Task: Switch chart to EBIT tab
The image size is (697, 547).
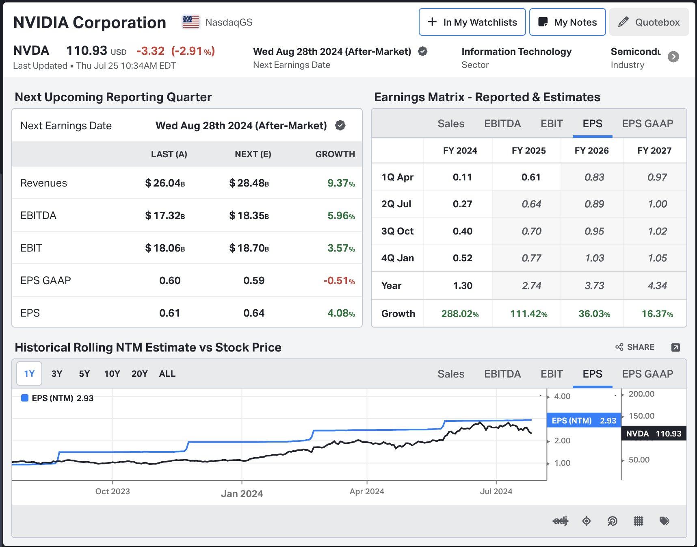Action: pyautogui.click(x=552, y=374)
